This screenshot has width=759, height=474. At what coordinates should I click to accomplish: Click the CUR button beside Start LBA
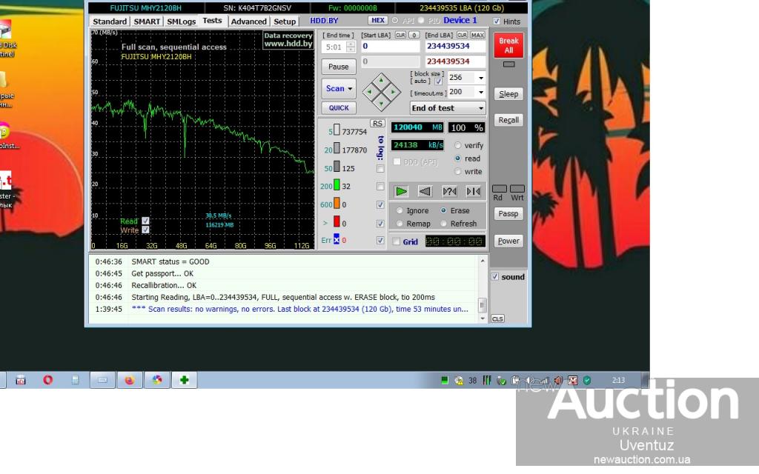(x=400, y=35)
